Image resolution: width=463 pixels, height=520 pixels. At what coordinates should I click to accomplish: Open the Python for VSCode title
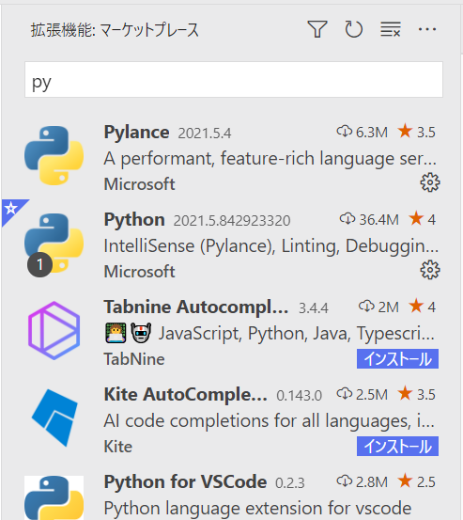tap(185, 481)
